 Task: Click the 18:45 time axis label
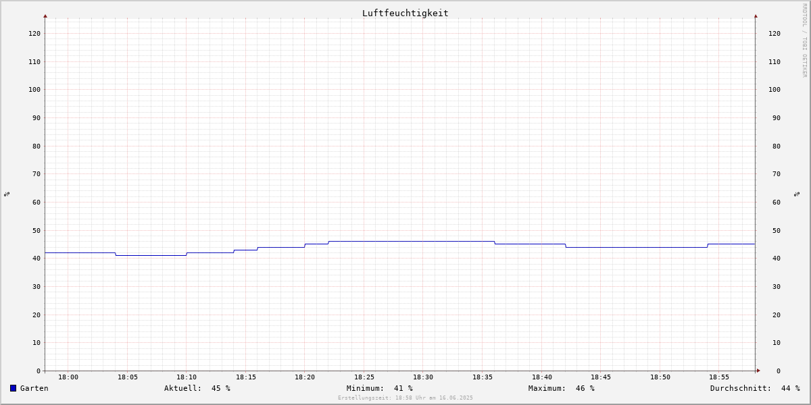(x=601, y=377)
